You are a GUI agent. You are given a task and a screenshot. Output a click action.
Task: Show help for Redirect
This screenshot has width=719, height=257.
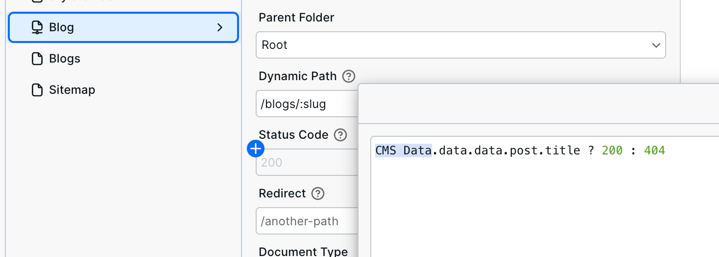(x=318, y=193)
